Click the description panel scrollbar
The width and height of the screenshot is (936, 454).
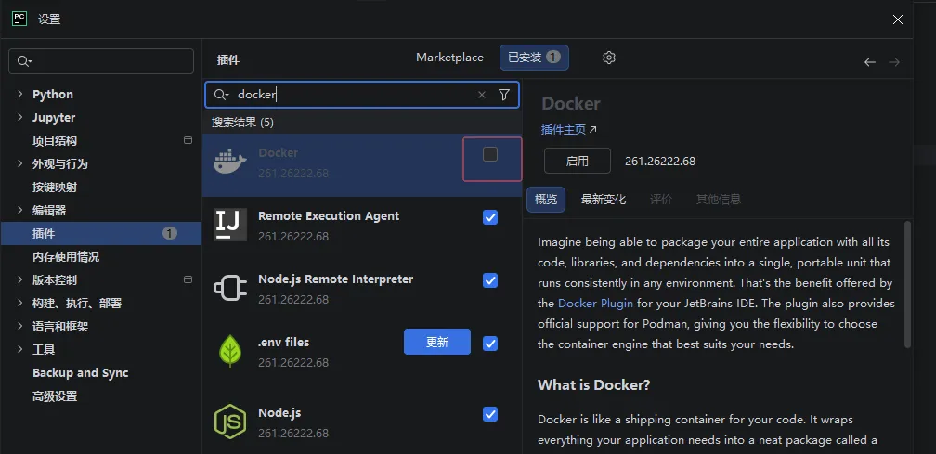tap(908, 285)
